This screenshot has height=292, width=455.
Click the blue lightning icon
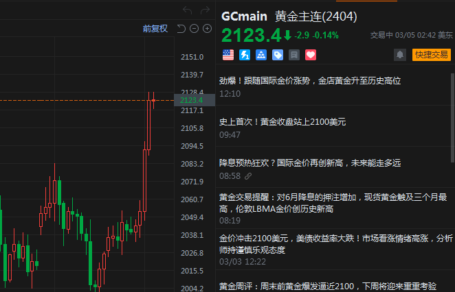point(245,55)
